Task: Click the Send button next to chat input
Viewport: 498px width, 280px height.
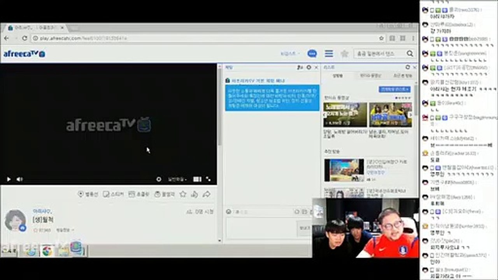Action: (304, 228)
